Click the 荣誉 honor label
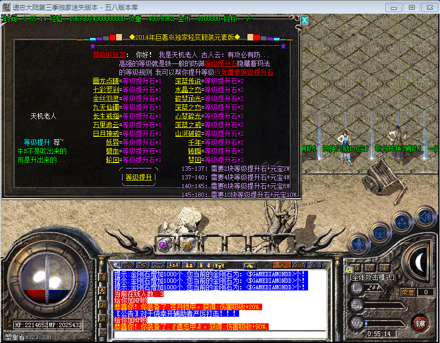The width and height of the screenshot is (440, 343). pos(408,293)
